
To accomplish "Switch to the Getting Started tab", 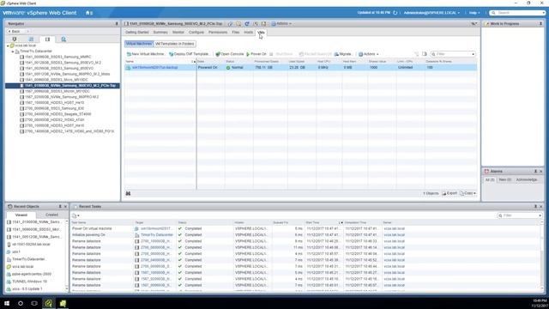I will pos(137,33).
